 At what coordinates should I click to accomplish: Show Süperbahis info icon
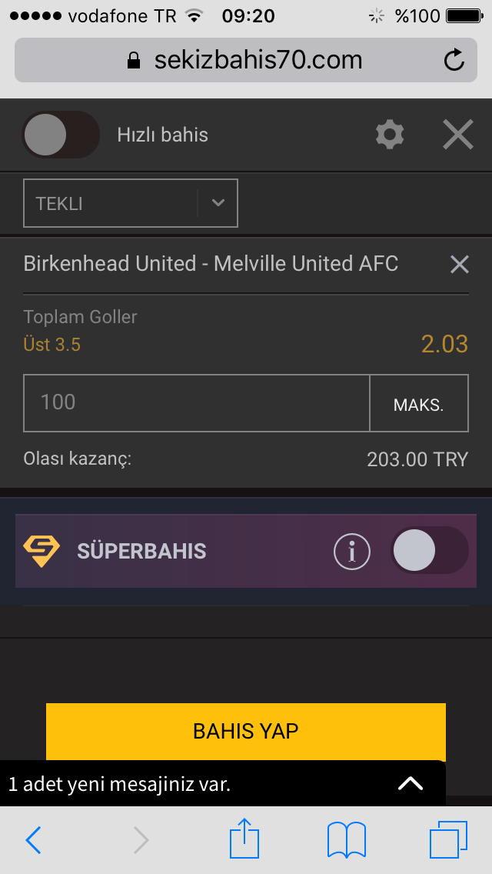351,552
